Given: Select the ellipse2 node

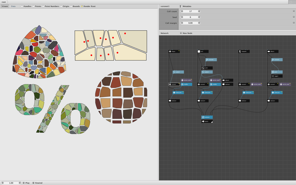Looking at the screenshot, I should [x=227, y=80].
